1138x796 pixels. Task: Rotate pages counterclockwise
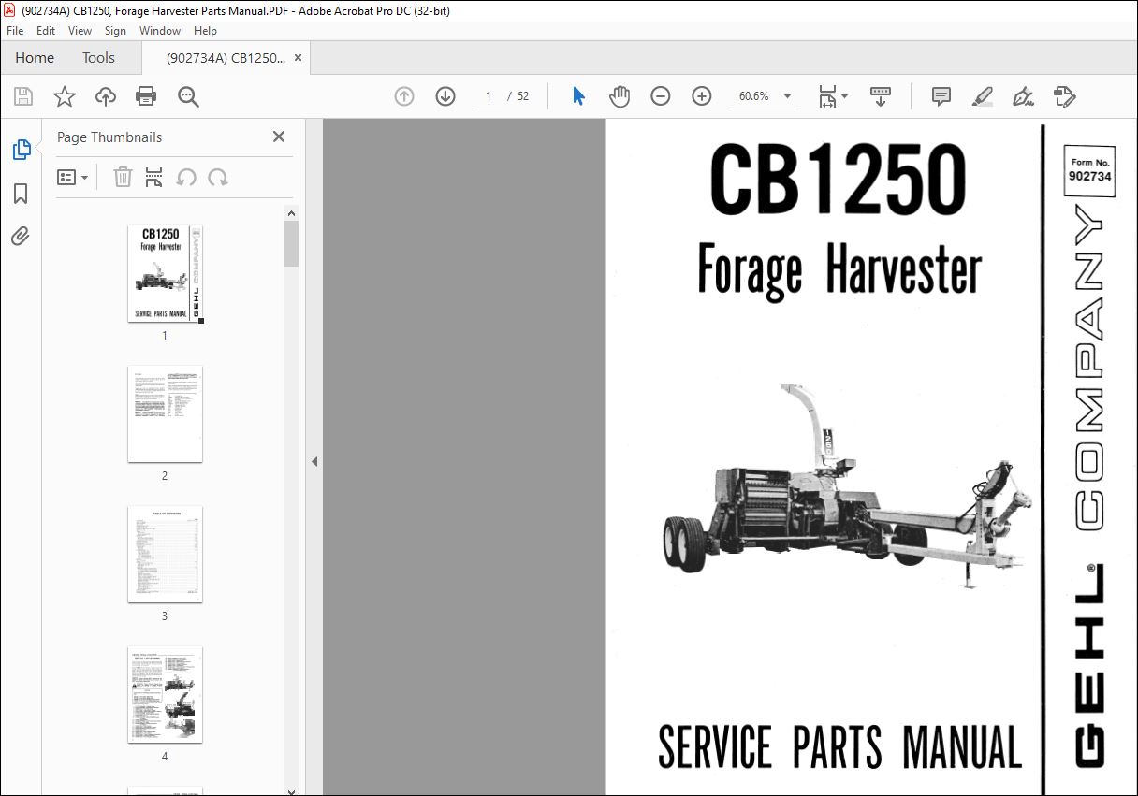tap(186, 177)
